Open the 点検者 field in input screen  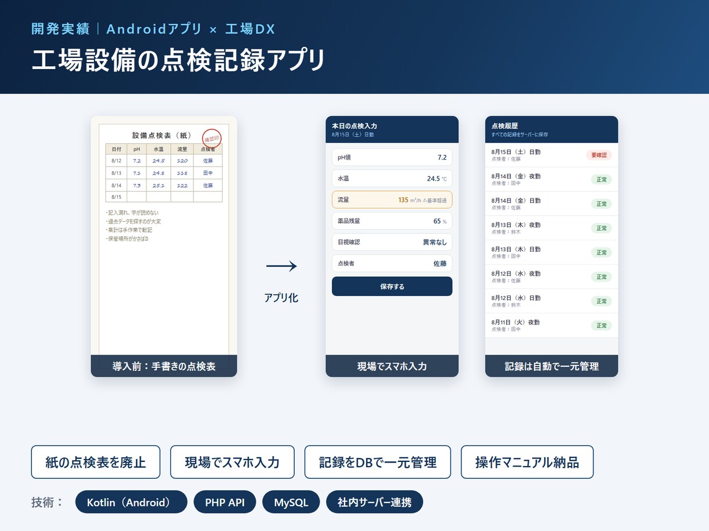point(392,263)
